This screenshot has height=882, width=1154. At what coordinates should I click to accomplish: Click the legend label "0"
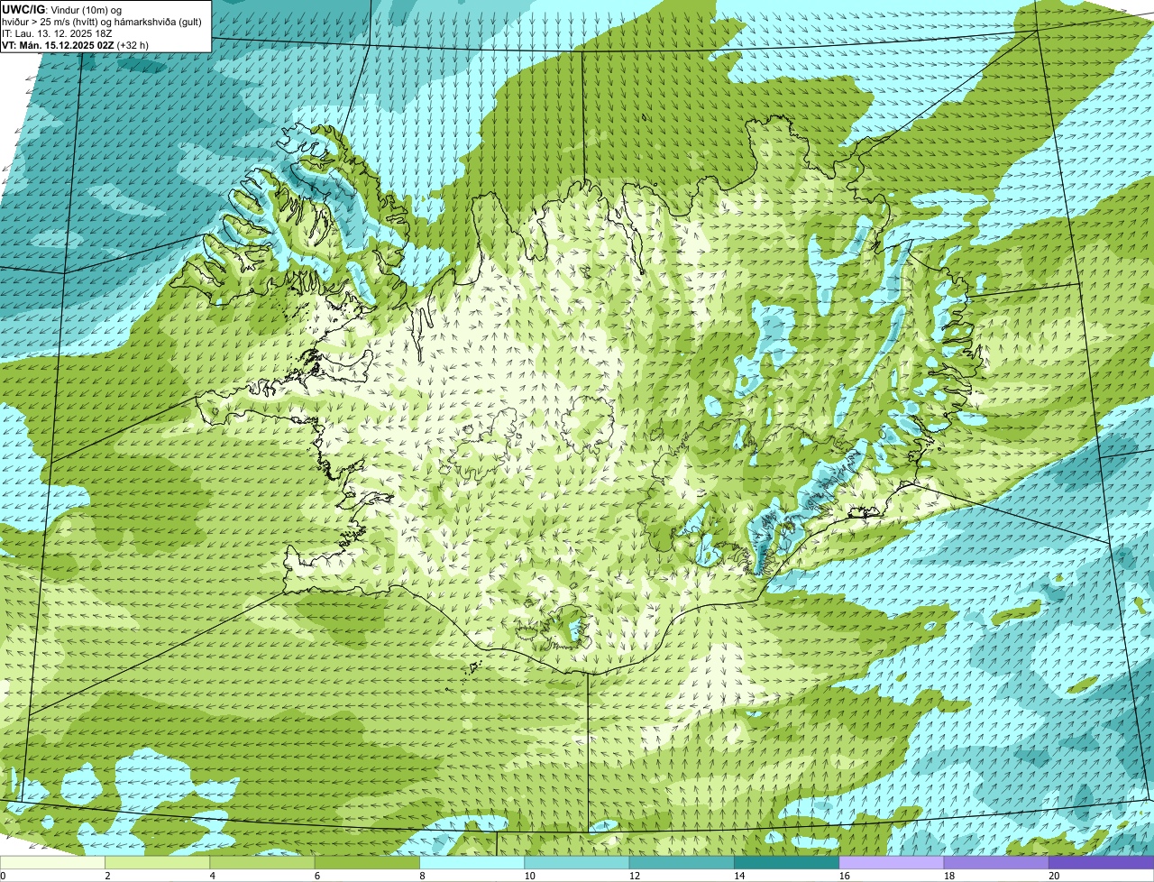[3, 876]
